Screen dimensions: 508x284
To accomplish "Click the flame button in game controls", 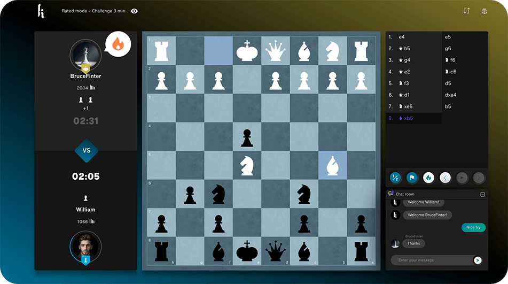I will coord(428,178).
